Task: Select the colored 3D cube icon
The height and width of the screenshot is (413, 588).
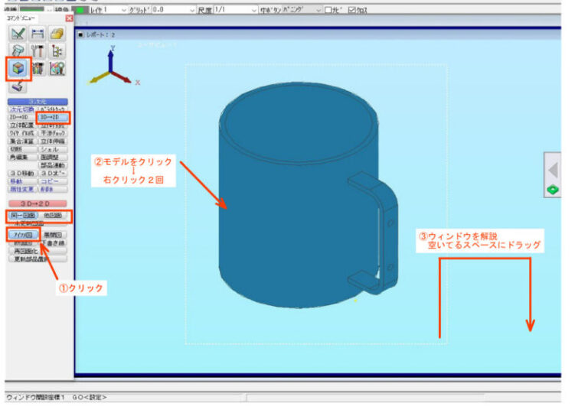Action: [x=18, y=68]
